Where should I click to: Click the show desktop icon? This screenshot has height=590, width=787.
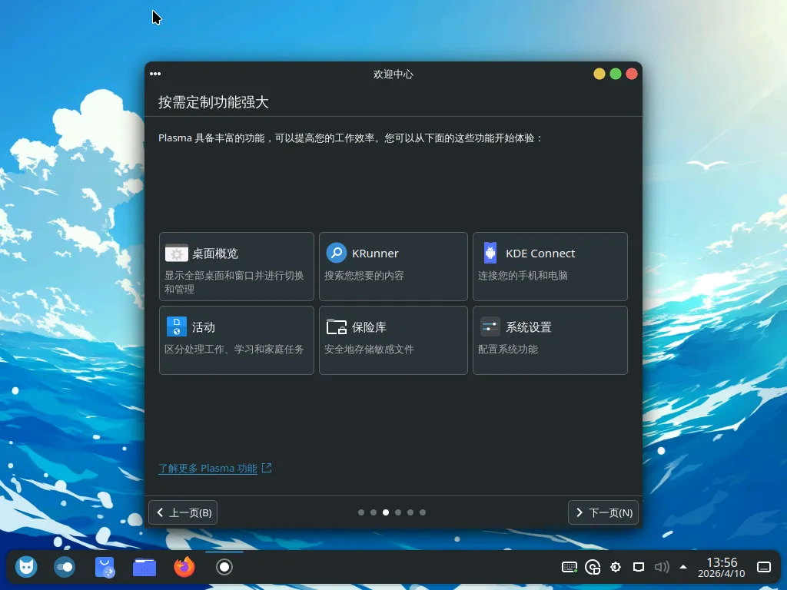pos(764,568)
